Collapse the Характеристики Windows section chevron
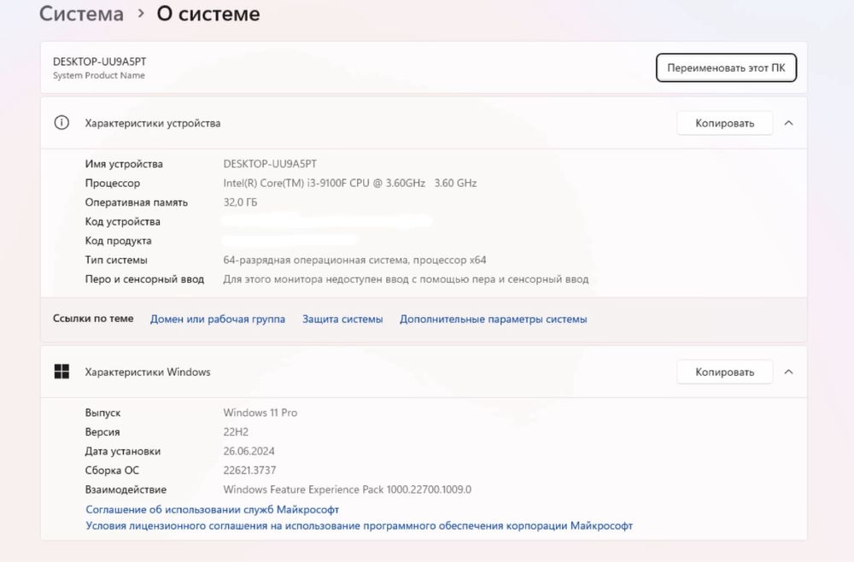This screenshot has width=854, height=562. 788,372
